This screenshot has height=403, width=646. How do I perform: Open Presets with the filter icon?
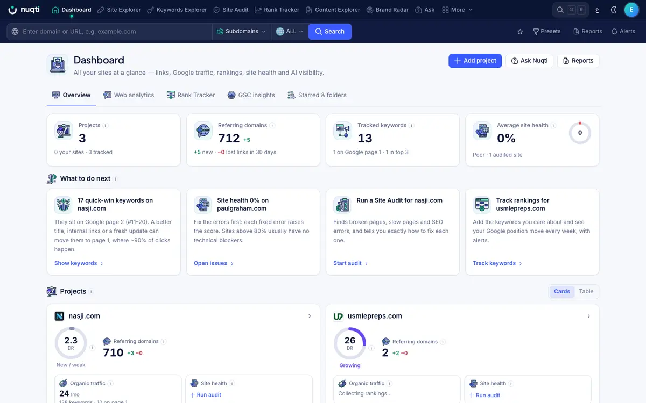click(x=546, y=32)
